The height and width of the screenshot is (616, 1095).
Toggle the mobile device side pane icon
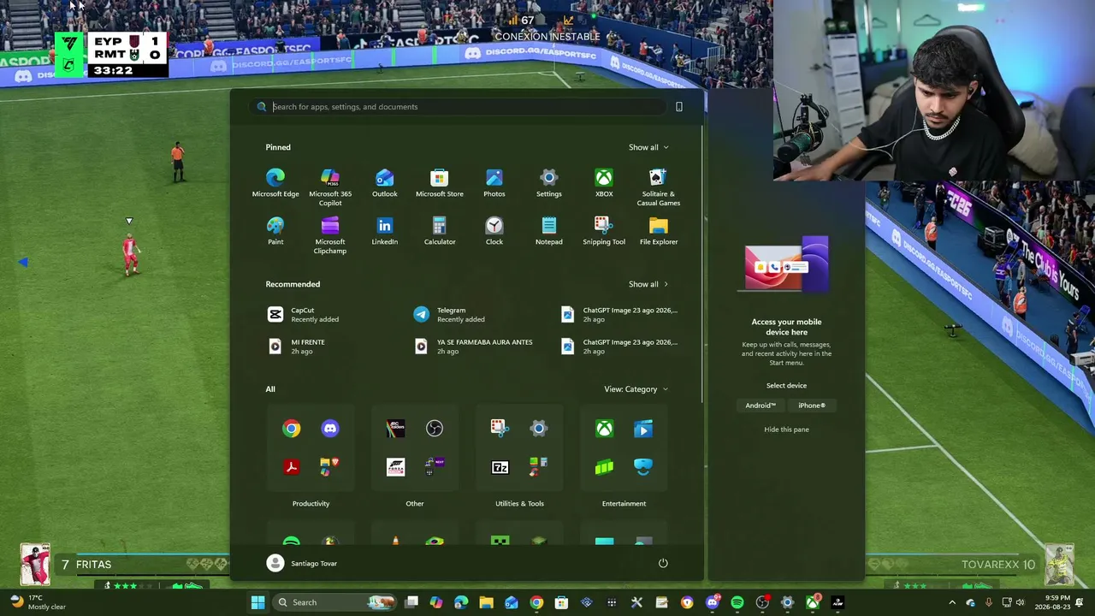point(679,107)
